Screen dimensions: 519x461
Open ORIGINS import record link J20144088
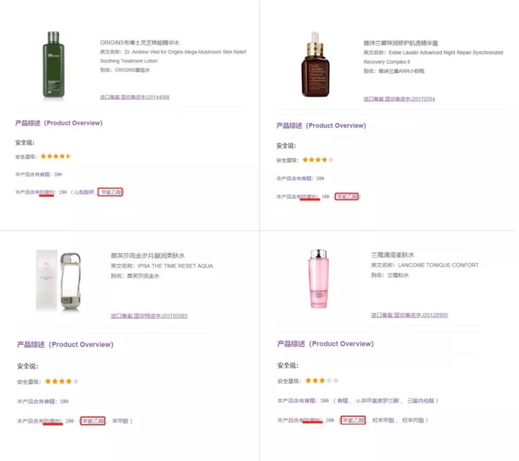135,97
